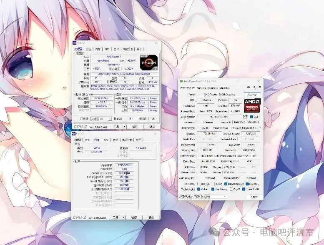
Task: Click the upper CPU-Z window title icon
Action: 74,43
